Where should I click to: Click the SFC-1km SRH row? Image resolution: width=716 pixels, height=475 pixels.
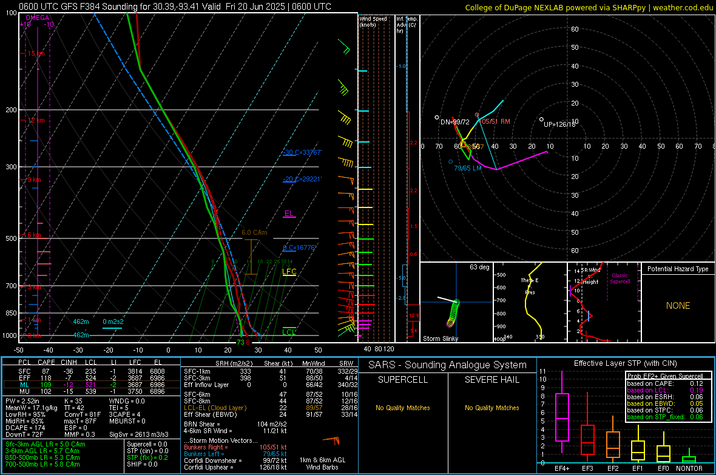click(271, 371)
